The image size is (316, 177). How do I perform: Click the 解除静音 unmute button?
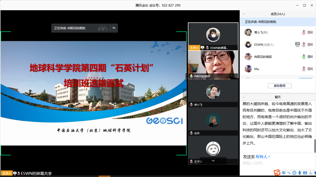tap(279, 85)
